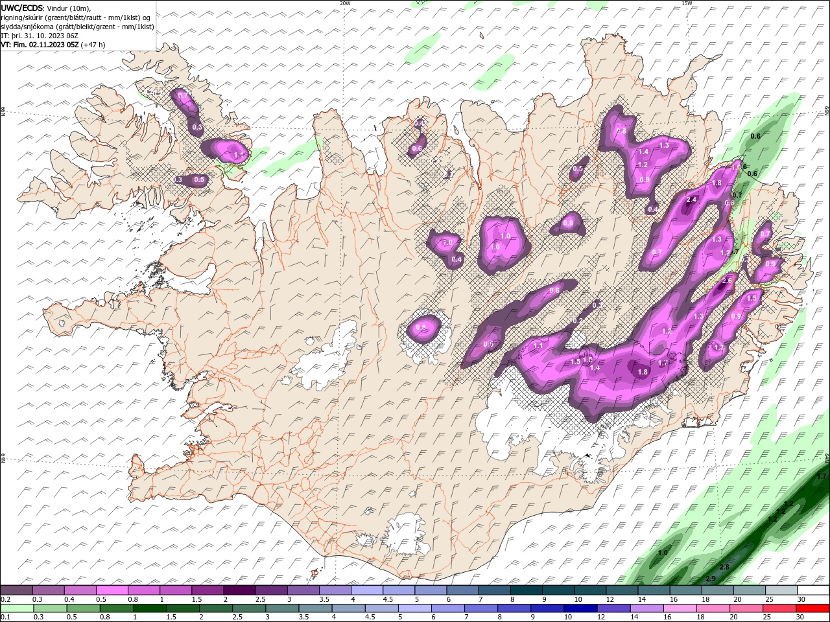Screen dimensions: 830x622
Task: Click the 2.6 snowfall value on the map
Action: [x=727, y=281]
